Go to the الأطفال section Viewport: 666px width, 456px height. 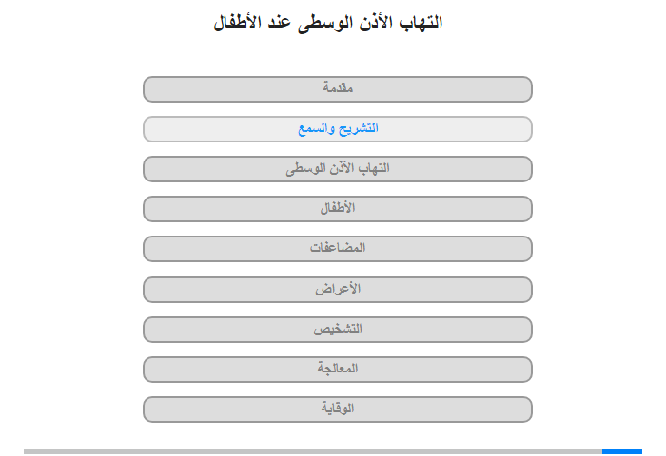click(x=338, y=209)
